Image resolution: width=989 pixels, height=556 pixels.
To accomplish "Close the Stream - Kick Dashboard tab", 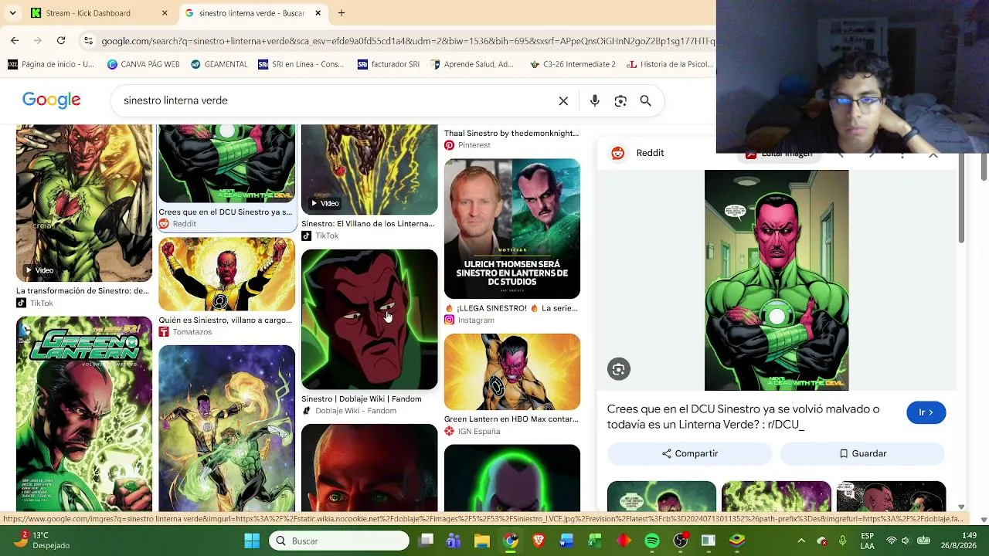I will [165, 13].
